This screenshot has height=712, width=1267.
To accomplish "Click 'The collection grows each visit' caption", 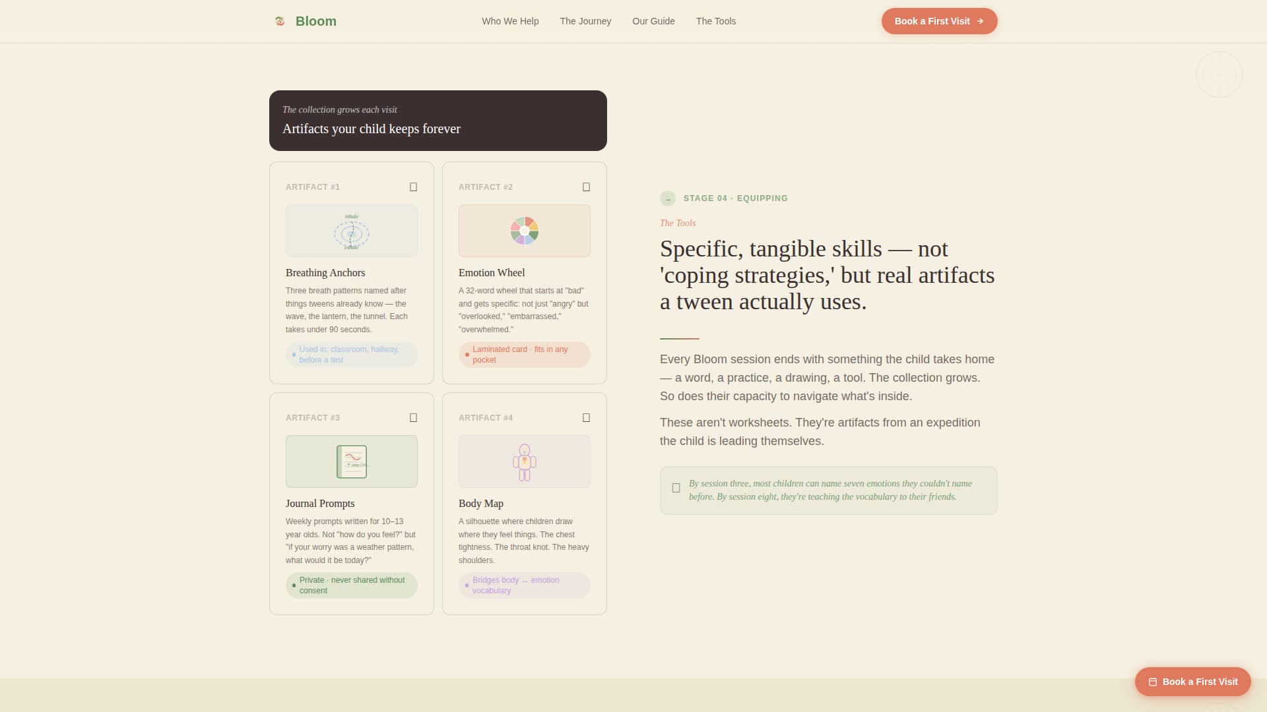I will [x=340, y=109].
